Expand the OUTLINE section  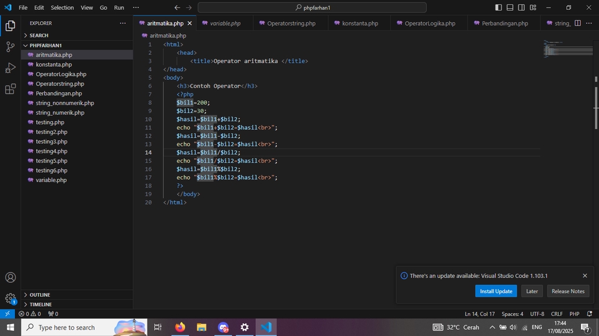coord(40,295)
